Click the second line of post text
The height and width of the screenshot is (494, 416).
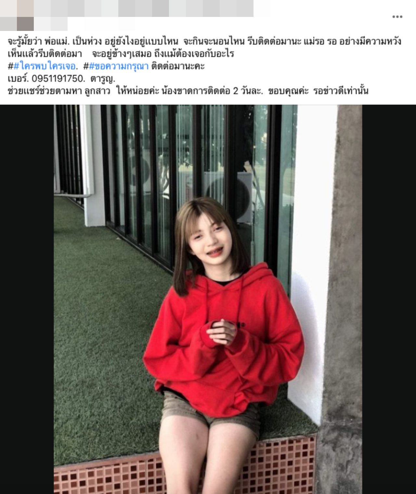pyautogui.click(x=121, y=54)
